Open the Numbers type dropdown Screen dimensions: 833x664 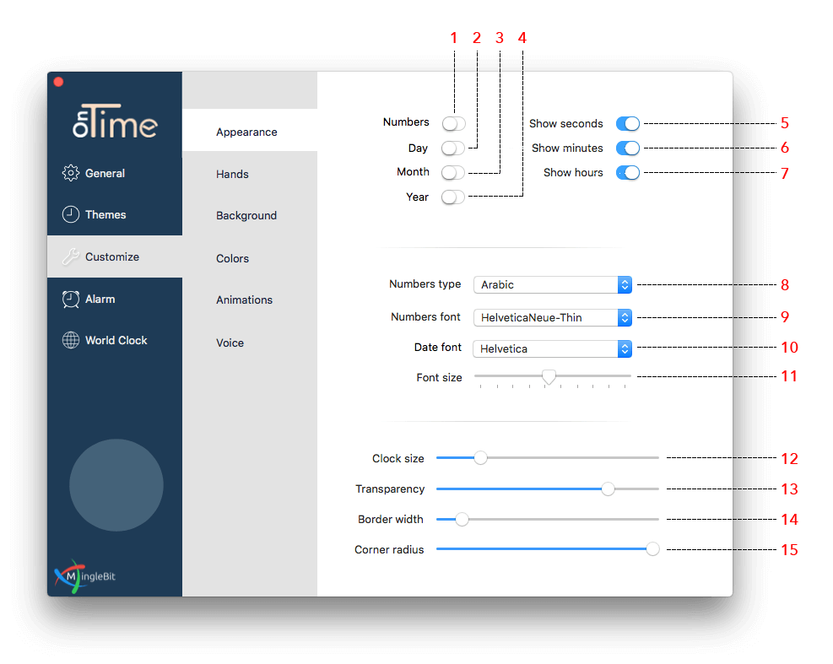pos(553,284)
